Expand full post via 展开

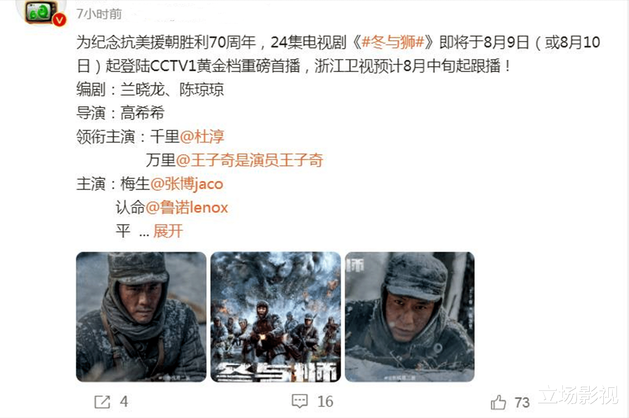click(168, 231)
